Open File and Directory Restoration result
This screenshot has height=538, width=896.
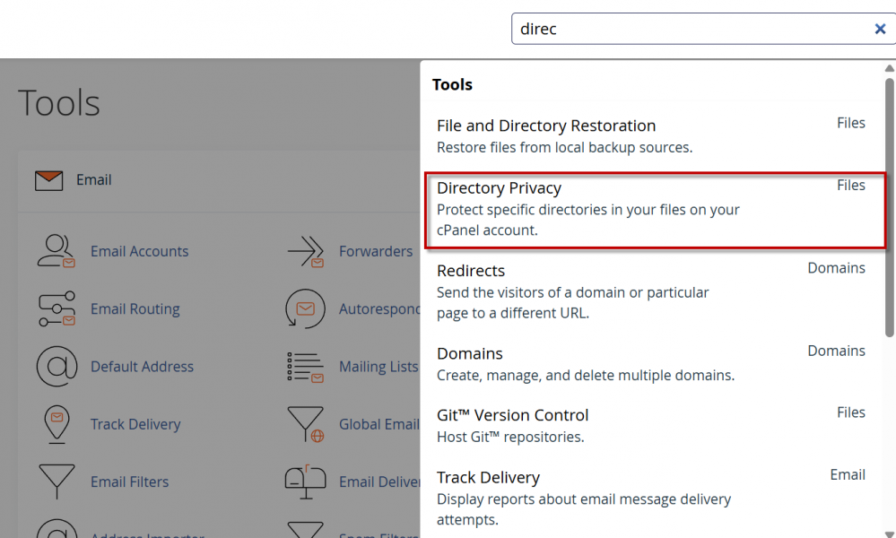coord(545,126)
